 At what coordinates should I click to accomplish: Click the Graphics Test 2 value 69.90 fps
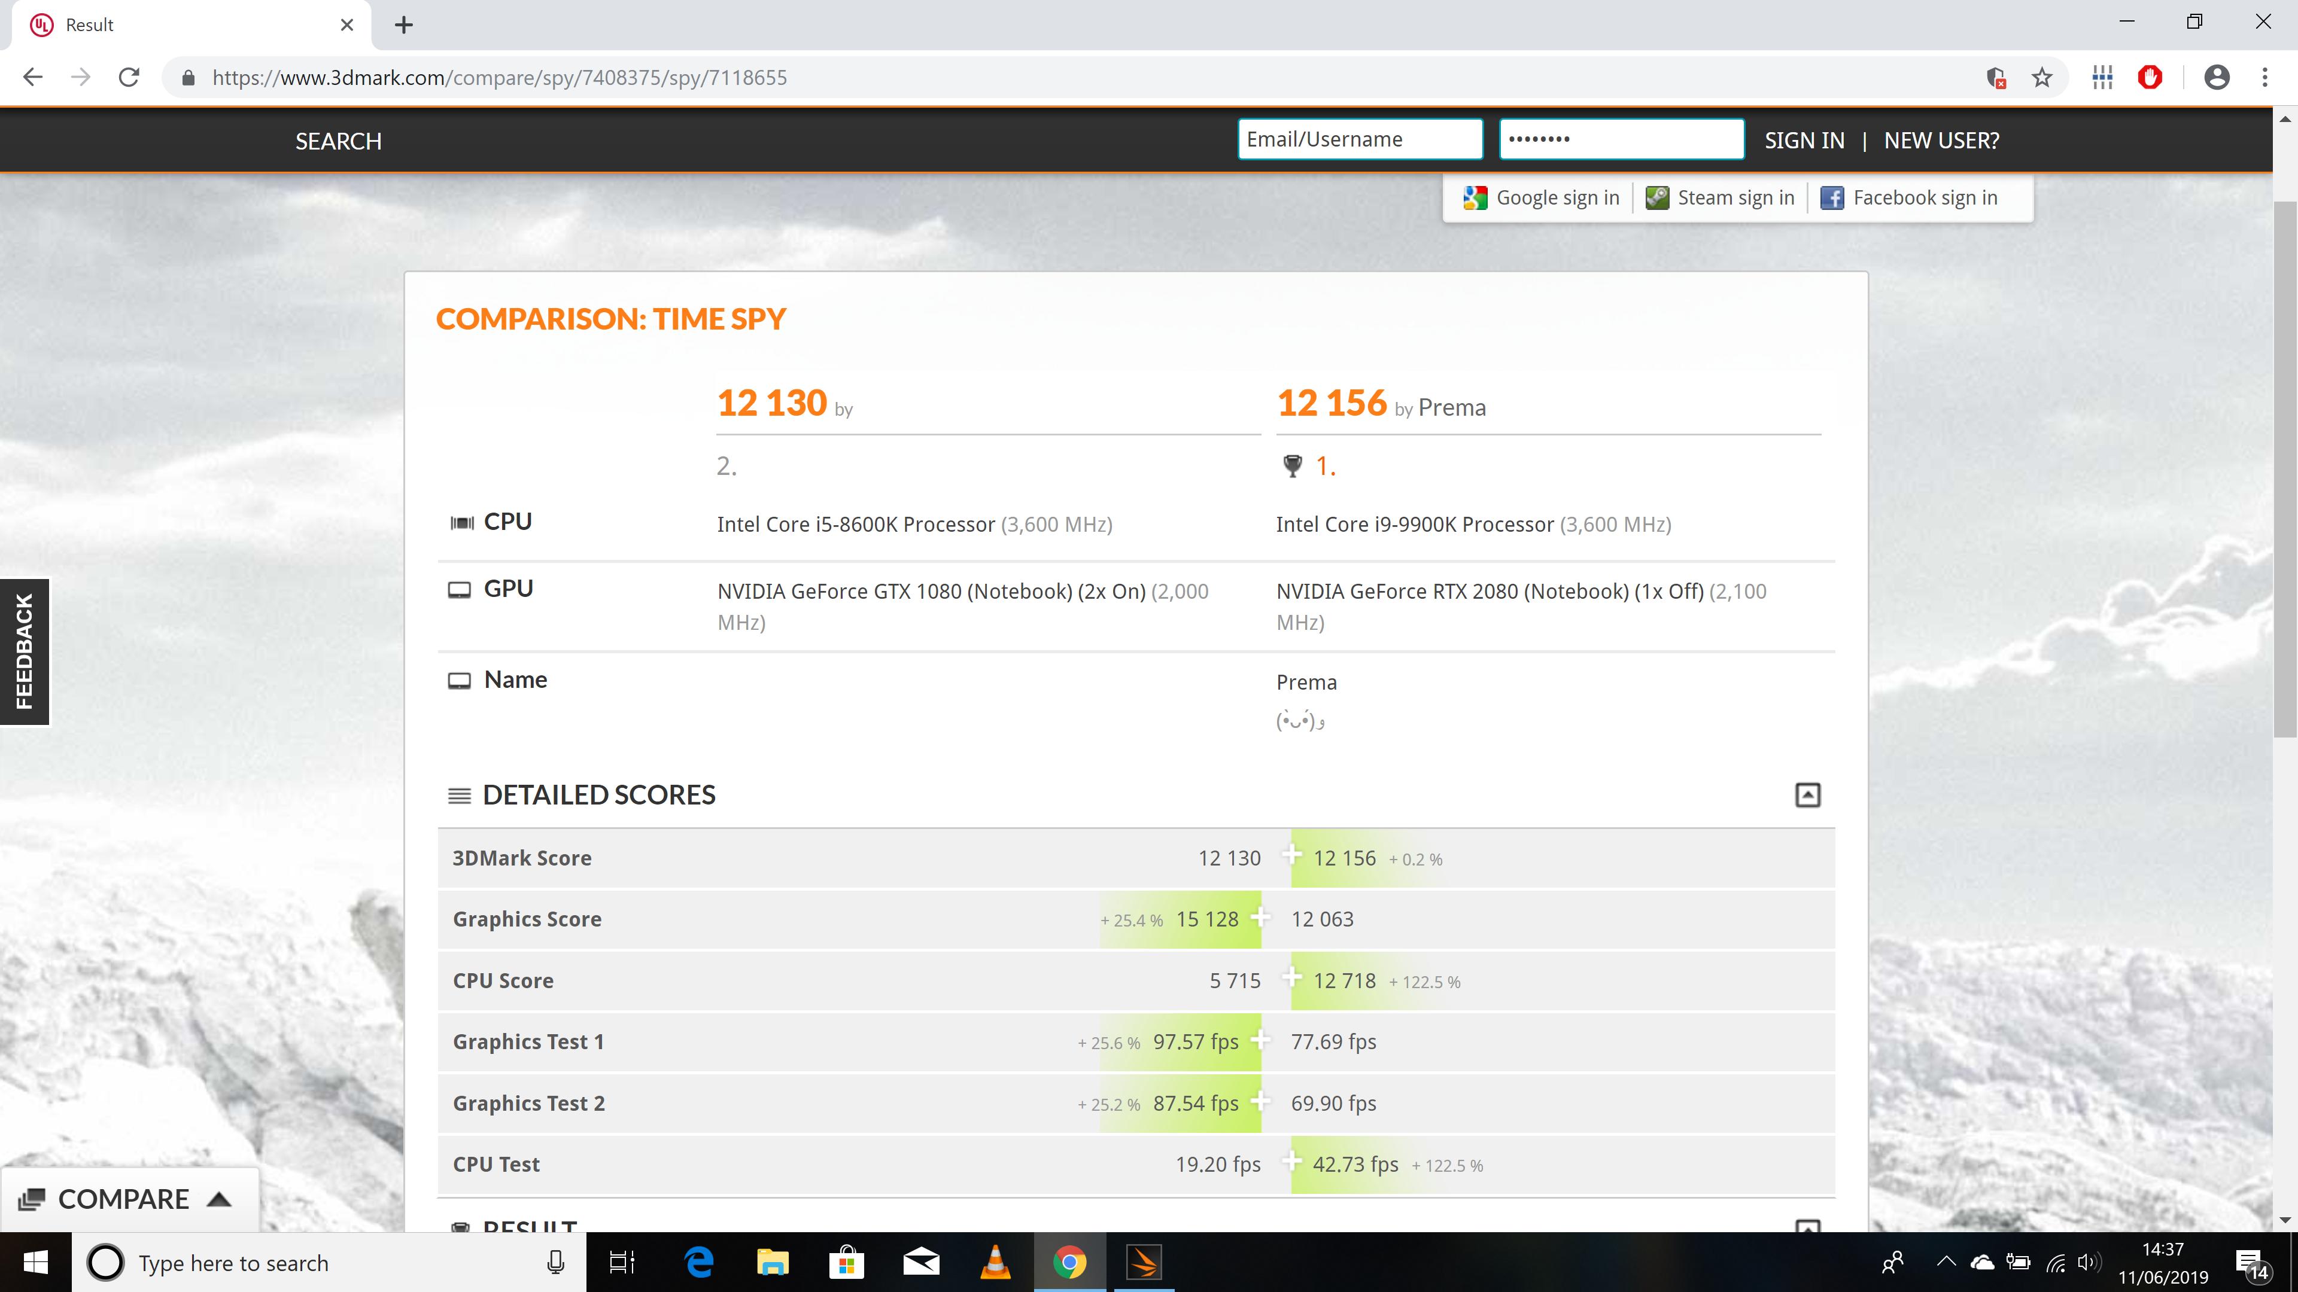click(1334, 1103)
